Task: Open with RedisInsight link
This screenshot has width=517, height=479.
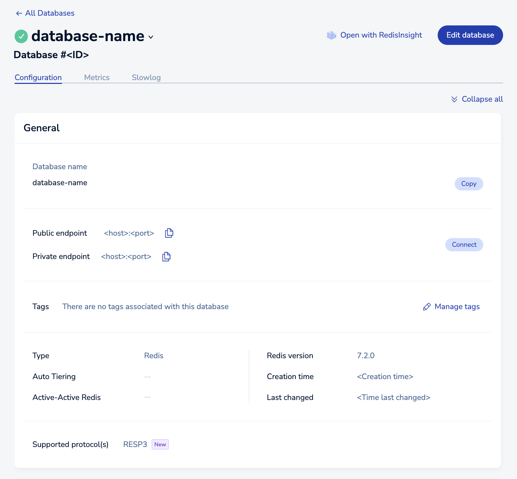Action: [381, 35]
